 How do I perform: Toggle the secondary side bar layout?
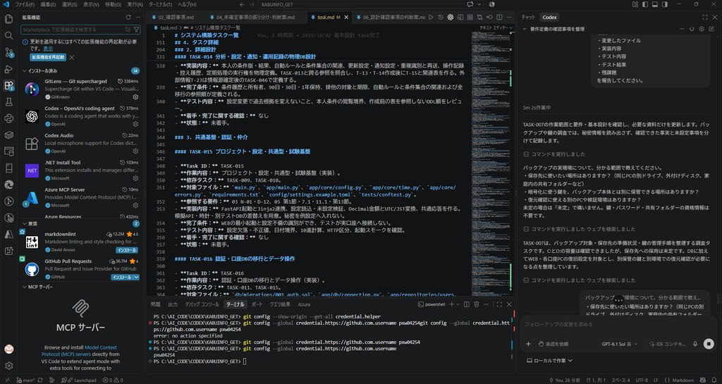[x=664, y=4]
